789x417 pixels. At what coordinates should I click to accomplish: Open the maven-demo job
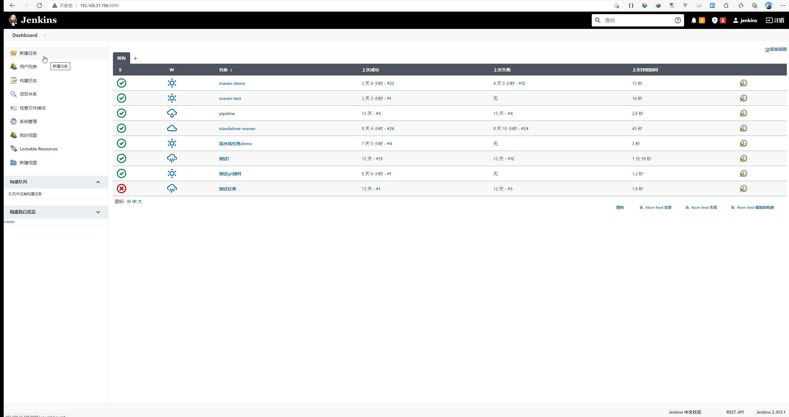232,83
